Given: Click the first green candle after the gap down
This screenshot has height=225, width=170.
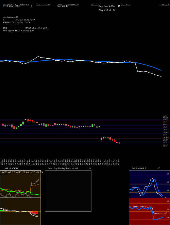Looking at the screenshot, I should 101,139.
